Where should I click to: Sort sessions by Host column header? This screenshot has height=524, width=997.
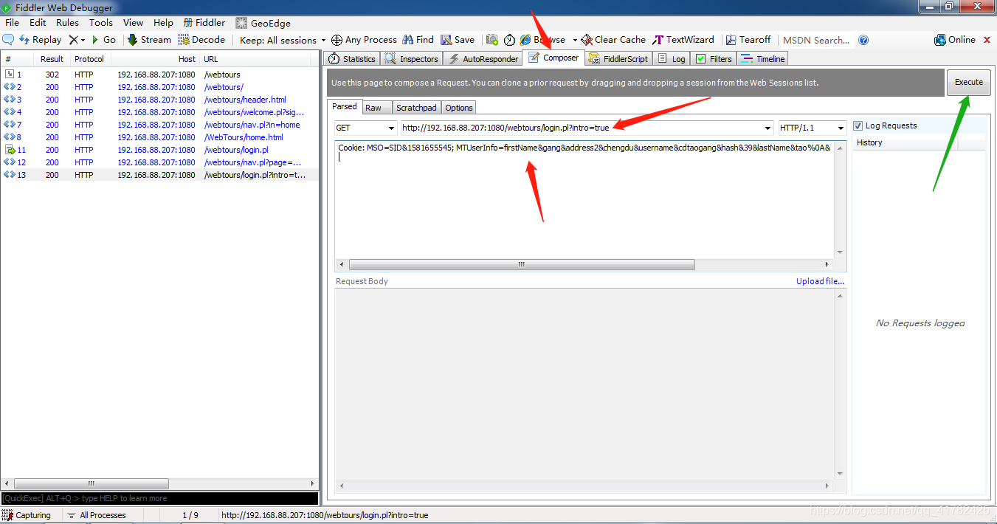[156, 59]
